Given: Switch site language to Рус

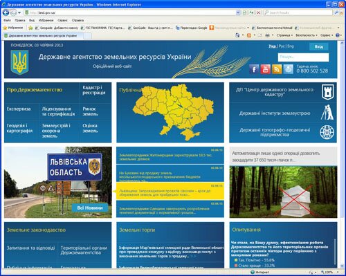Looking at the screenshot, I should pos(282,46).
